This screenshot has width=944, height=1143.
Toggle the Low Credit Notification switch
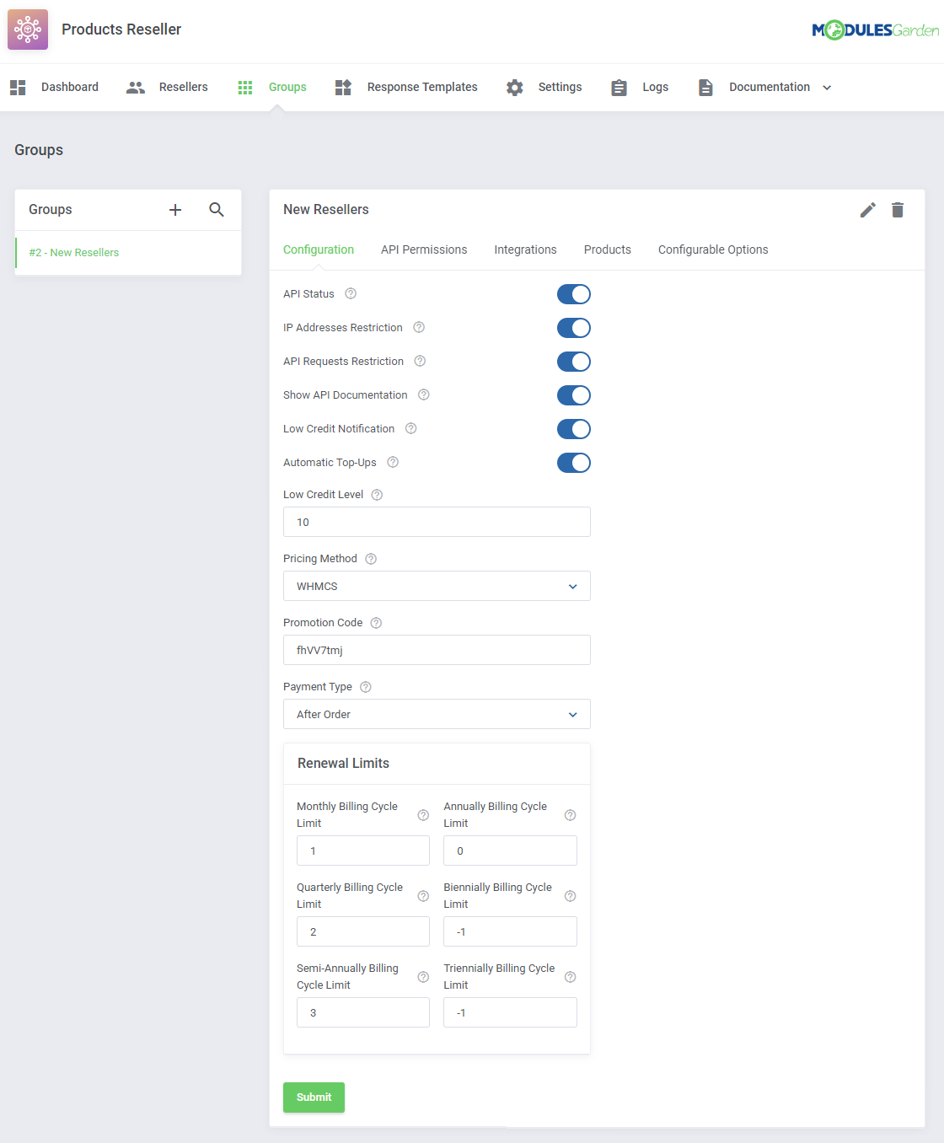574,429
